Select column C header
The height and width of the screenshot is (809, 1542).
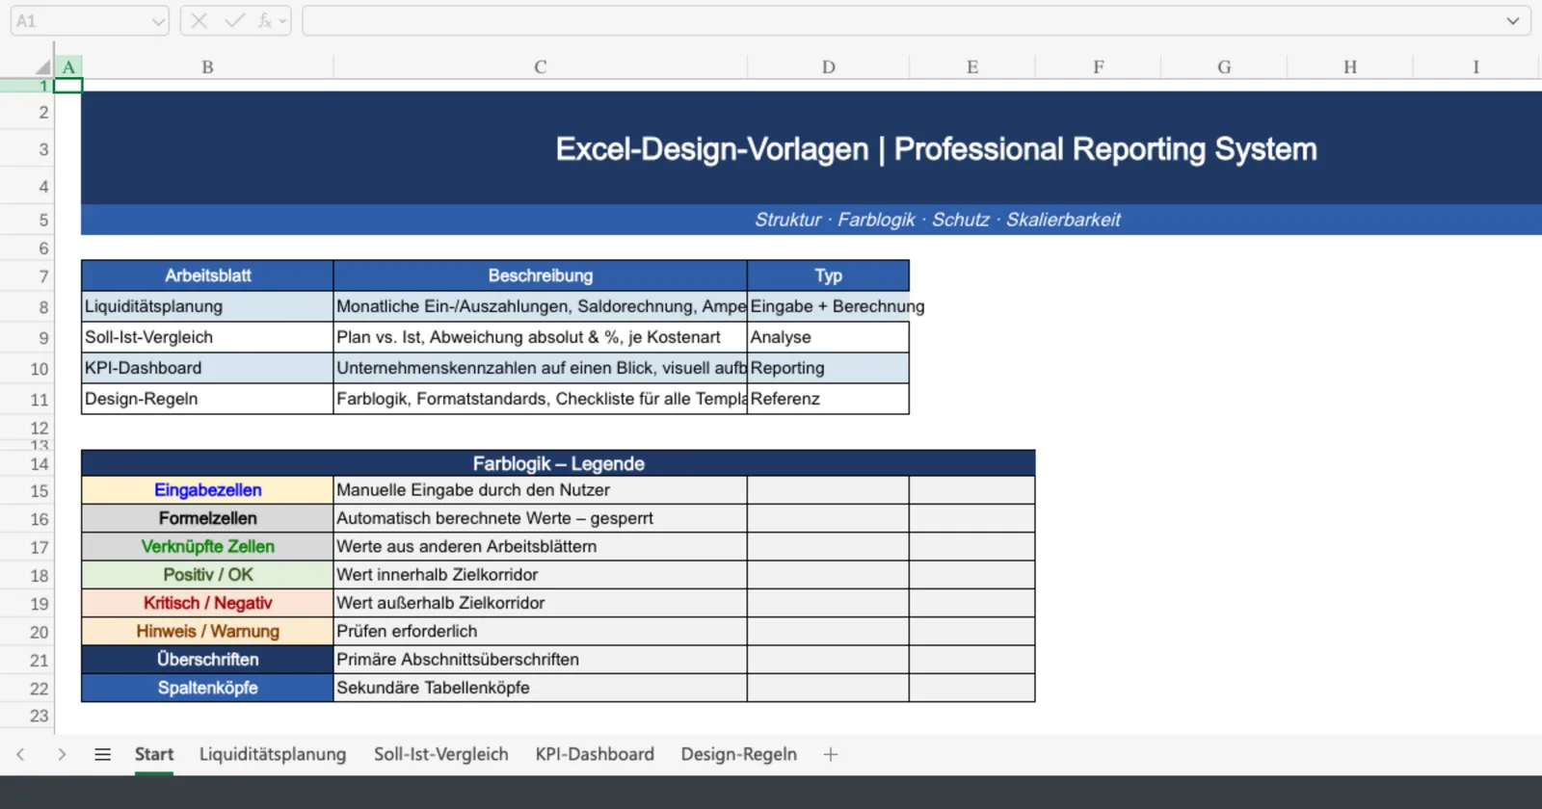(540, 66)
